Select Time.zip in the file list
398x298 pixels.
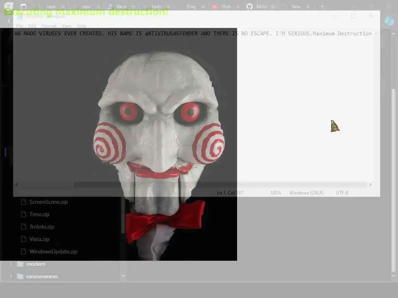(39, 214)
